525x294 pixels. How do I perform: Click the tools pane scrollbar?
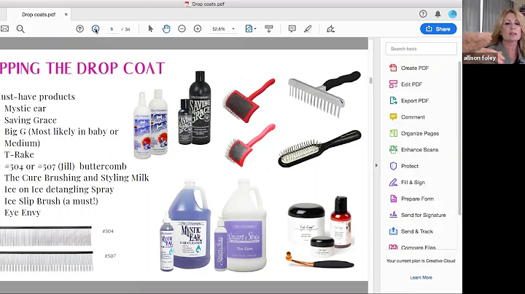[459, 139]
